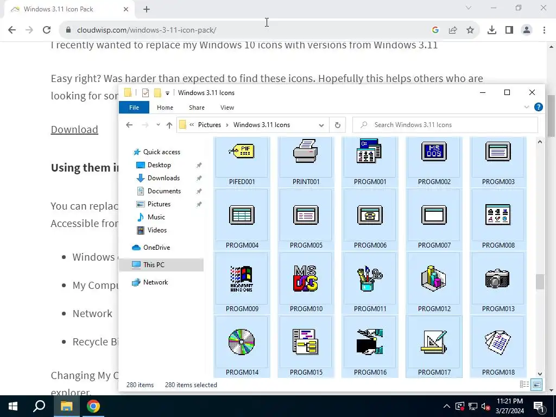Select the PROGM017 drafting triangle icon
Screen dimensions: 556x417
pyautogui.click(x=434, y=346)
